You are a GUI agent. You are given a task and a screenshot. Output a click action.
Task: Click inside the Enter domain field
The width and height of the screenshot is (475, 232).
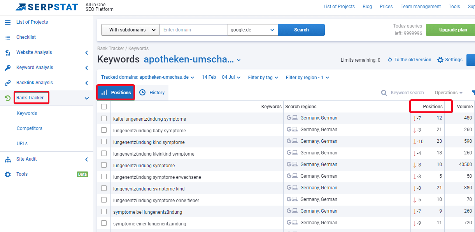tap(193, 30)
